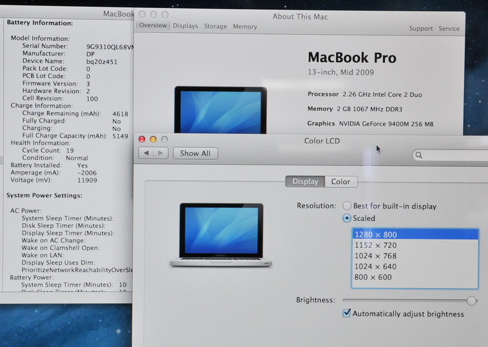The height and width of the screenshot is (347, 488).
Task: Click MacBook Pro heading in About This Mac
Action: click(352, 57)
